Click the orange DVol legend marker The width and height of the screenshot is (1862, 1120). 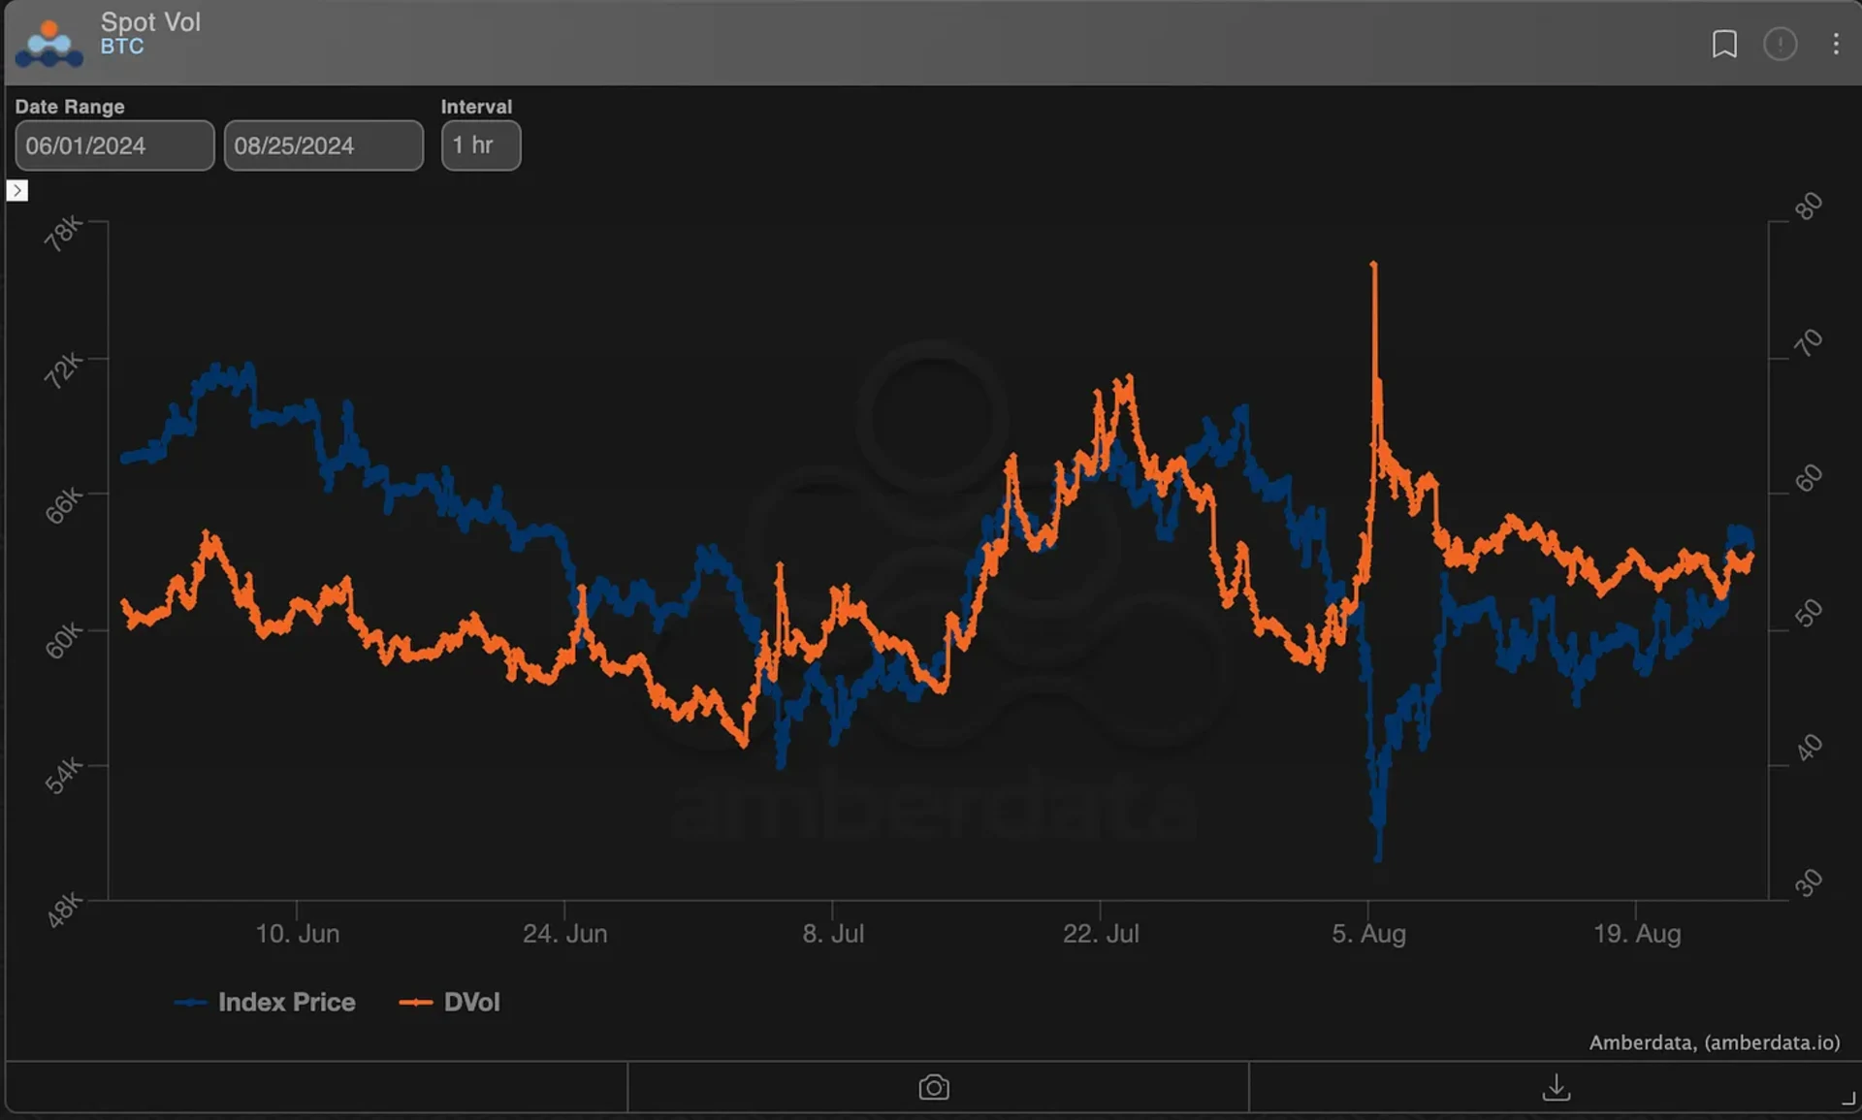pyautogui.click(x=415, y=1003)
